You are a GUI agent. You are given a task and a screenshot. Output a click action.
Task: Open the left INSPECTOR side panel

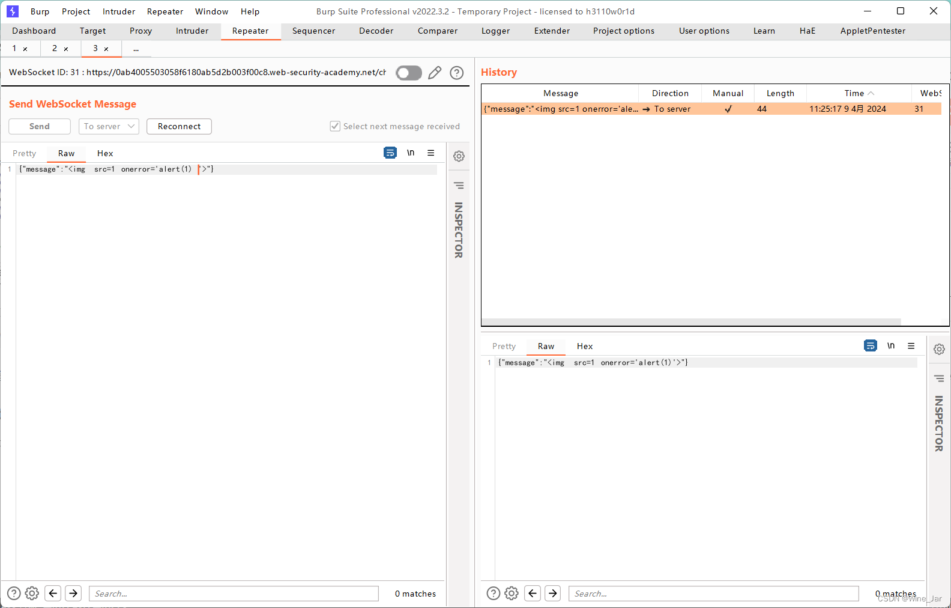click(459, 230)
